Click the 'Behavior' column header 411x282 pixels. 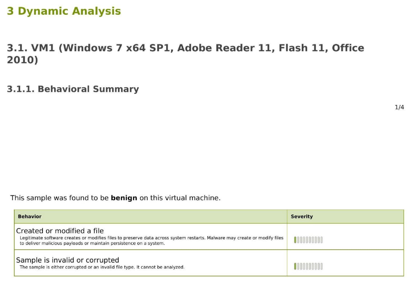point(30,216)
